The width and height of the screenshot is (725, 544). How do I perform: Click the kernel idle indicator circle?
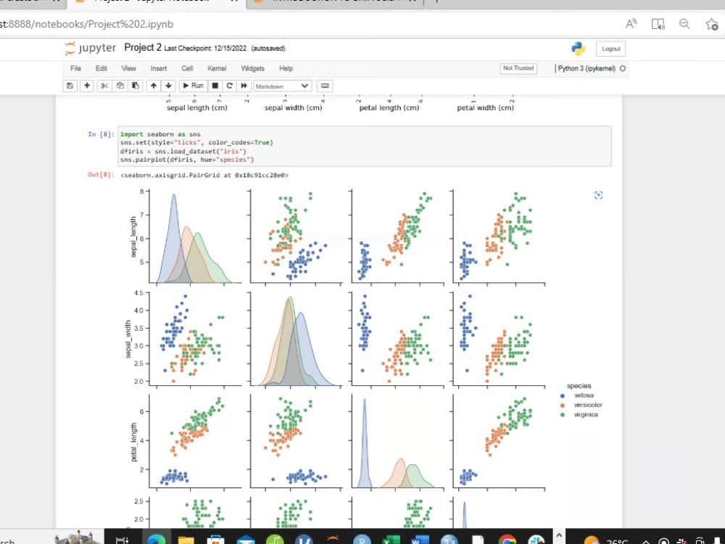click(x=623, y=68)
